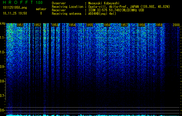The image size is (182, 116).
Task: Click the HROFFT 1.0.0 title text
Action: (x=23, y=2)
